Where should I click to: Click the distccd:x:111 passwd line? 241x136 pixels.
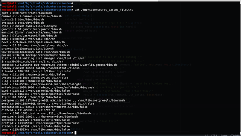(x=28, y=110)
